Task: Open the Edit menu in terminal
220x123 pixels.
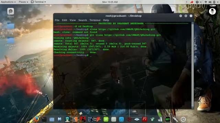Action: tap(65, 20)
